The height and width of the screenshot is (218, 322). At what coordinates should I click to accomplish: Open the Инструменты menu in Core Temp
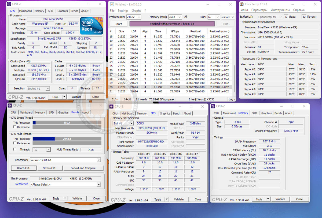point(280,10)
